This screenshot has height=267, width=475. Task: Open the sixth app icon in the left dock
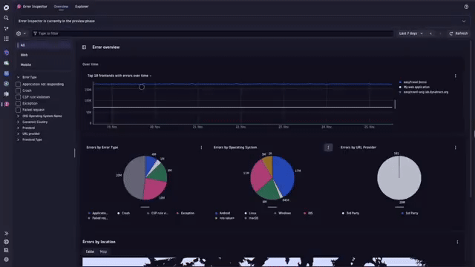click(x=7, y=63)
